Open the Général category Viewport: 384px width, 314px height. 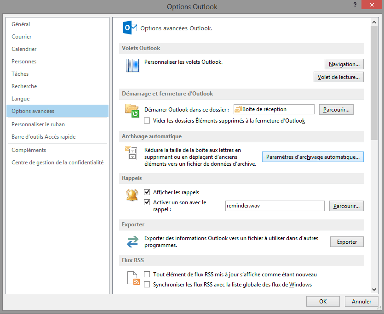(57, 24)
